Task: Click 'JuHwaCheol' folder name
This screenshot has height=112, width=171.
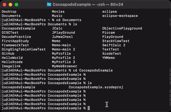Action: (62, 37)
